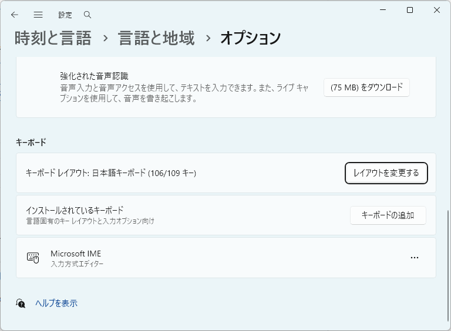Screen dimensions: 451x331
Task: Maximize the settings window
Action: [410, 10]
